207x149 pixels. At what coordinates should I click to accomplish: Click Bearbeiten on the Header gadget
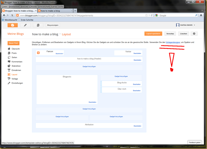pyautogui.click(x=137, y=60)
